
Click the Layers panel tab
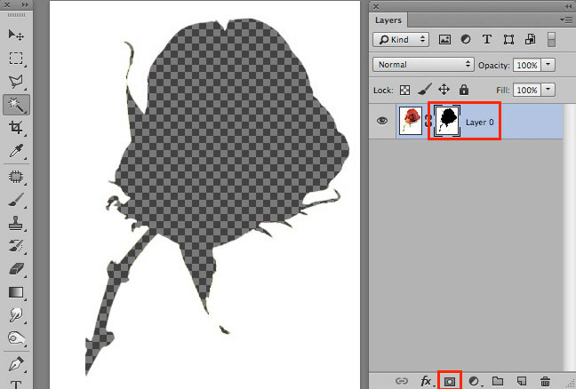pos(388,19)
